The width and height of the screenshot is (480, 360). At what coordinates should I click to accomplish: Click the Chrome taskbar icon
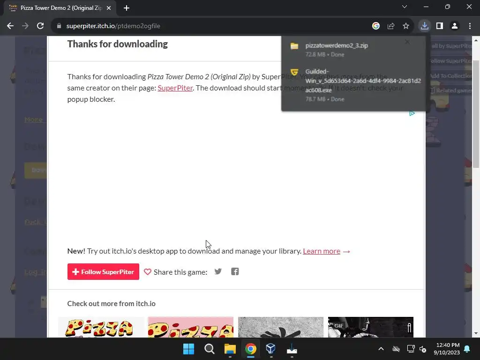click(250, 349)
